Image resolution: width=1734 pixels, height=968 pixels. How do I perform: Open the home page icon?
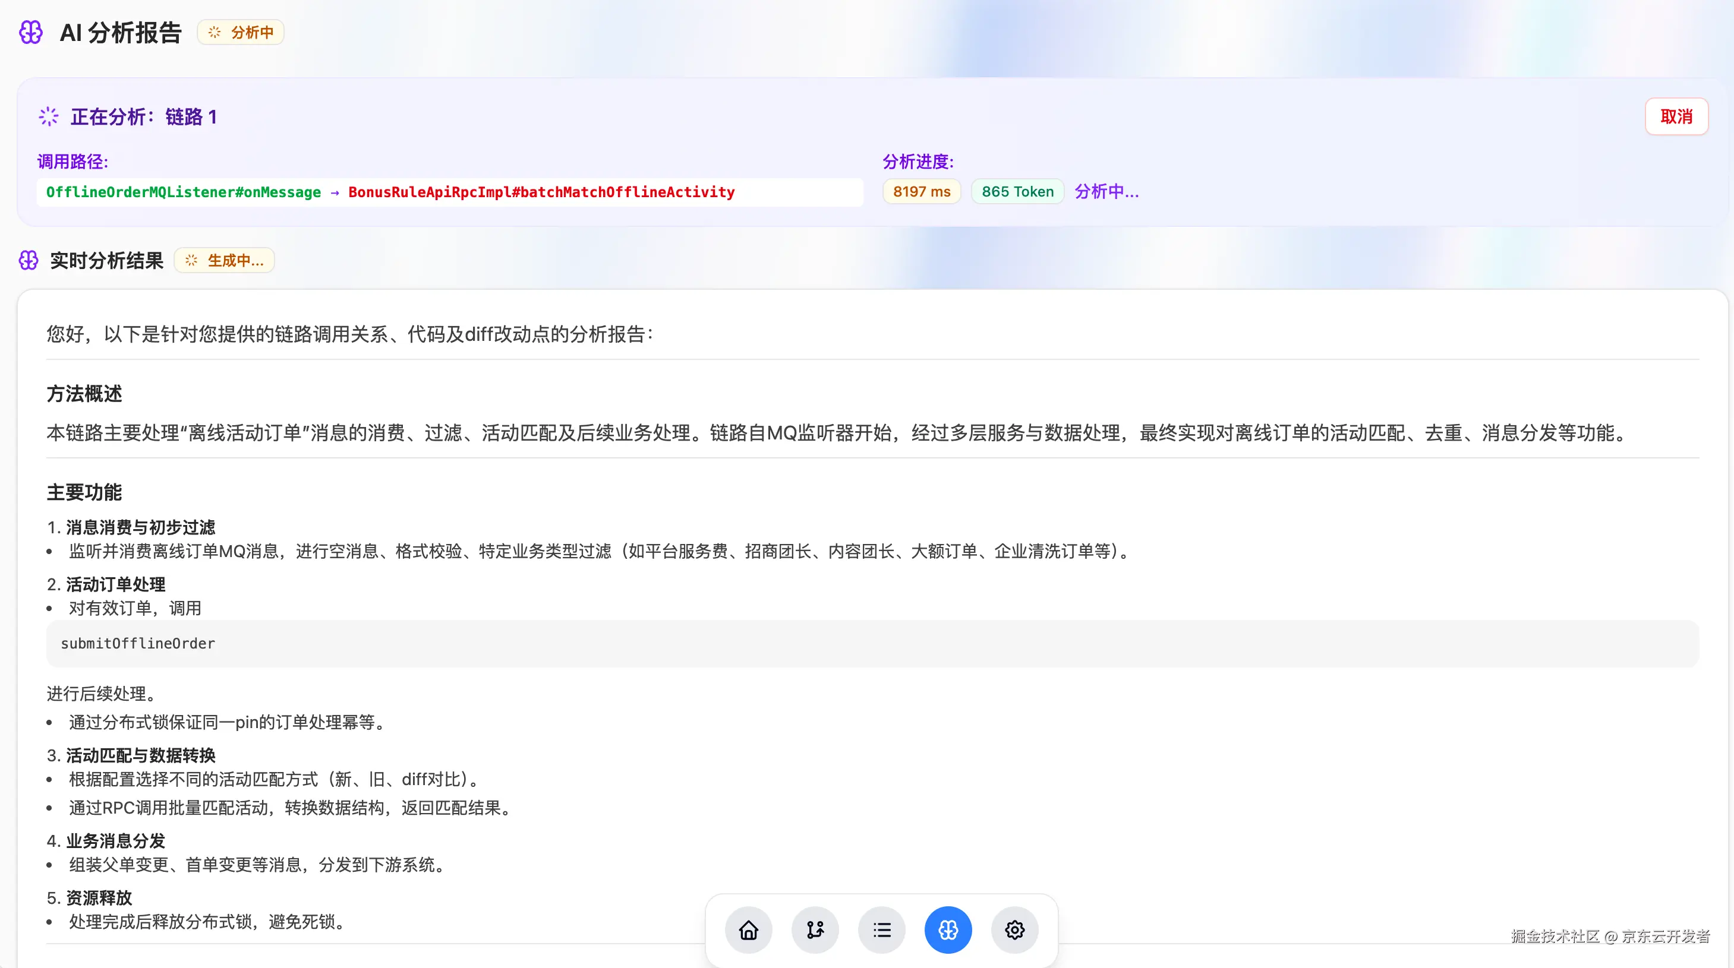[749, 929]
